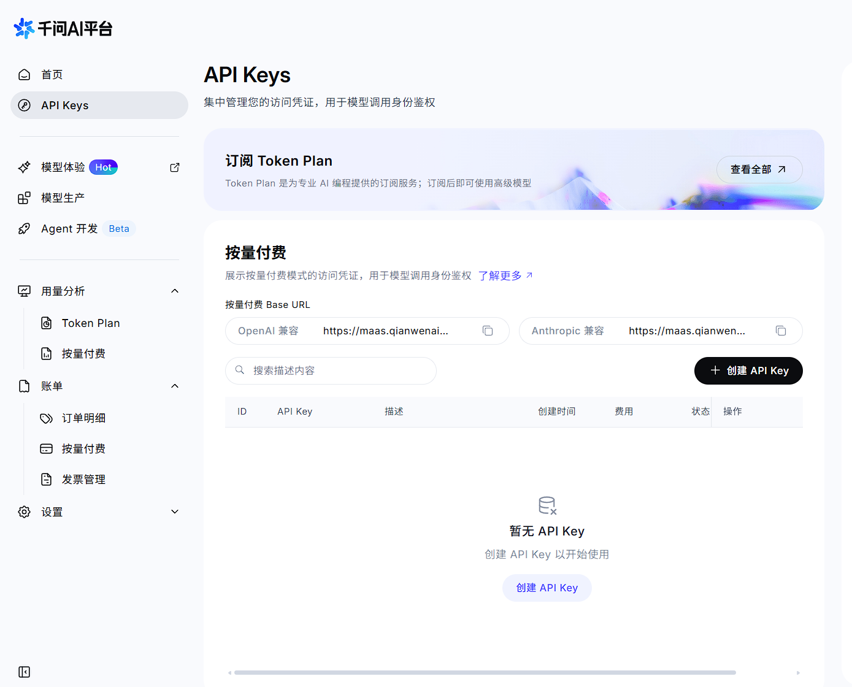852x687 pixels.
Task: Click 查看全部 on Token Plan banner
Action: [x=759, y=169]
